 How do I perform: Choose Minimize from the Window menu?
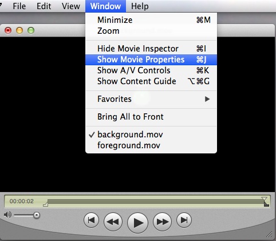pyautogui.click(x=151, y=20)
